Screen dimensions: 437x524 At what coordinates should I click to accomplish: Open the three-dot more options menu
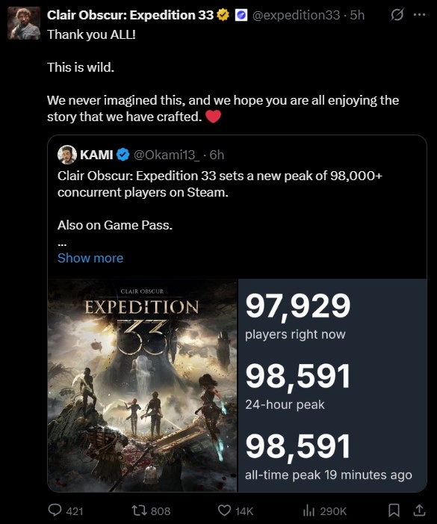tap(419, 15)
